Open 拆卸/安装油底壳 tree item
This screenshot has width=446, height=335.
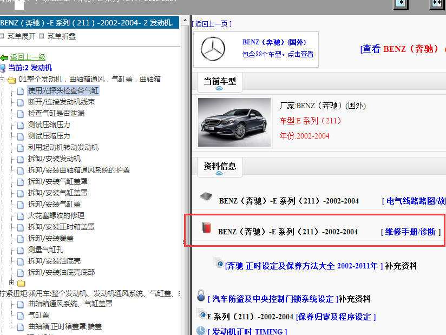coord(54,261)
